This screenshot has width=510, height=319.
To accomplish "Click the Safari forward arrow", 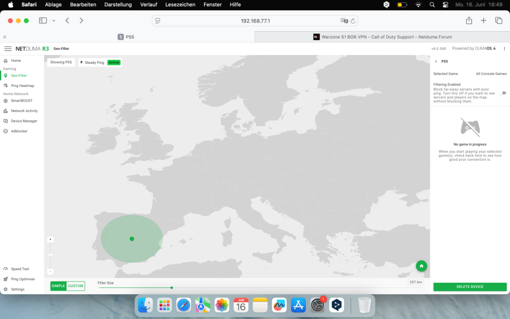I will [x=81, y=20].
